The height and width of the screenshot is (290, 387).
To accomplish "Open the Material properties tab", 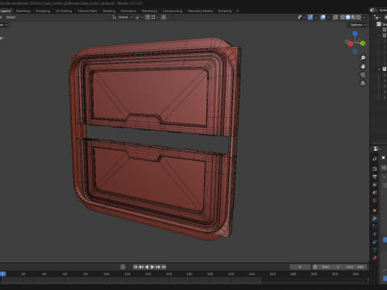I will pos(375,258).
